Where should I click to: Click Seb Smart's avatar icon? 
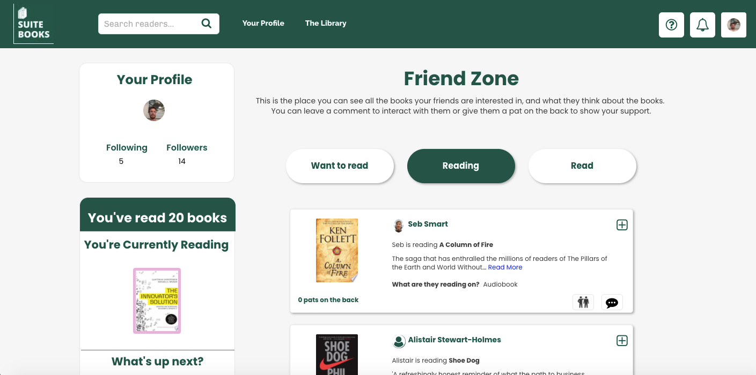coord(399,225)
